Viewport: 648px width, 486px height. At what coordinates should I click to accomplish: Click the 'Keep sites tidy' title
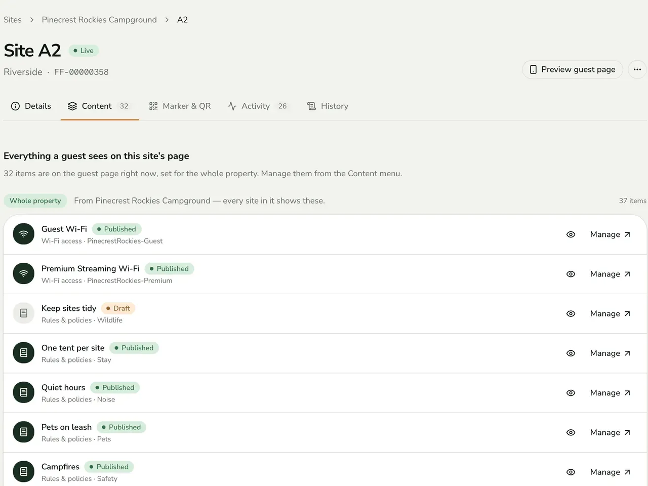69,308
